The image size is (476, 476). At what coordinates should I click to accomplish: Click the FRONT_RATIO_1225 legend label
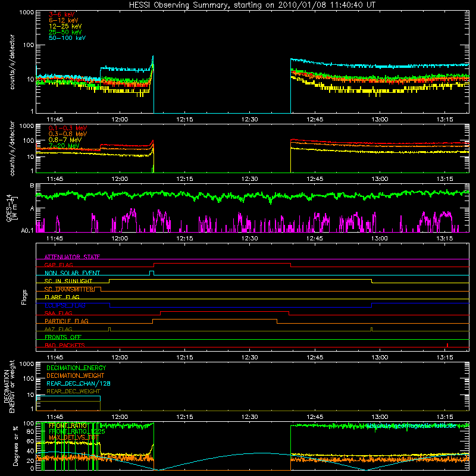pos(77,431)
